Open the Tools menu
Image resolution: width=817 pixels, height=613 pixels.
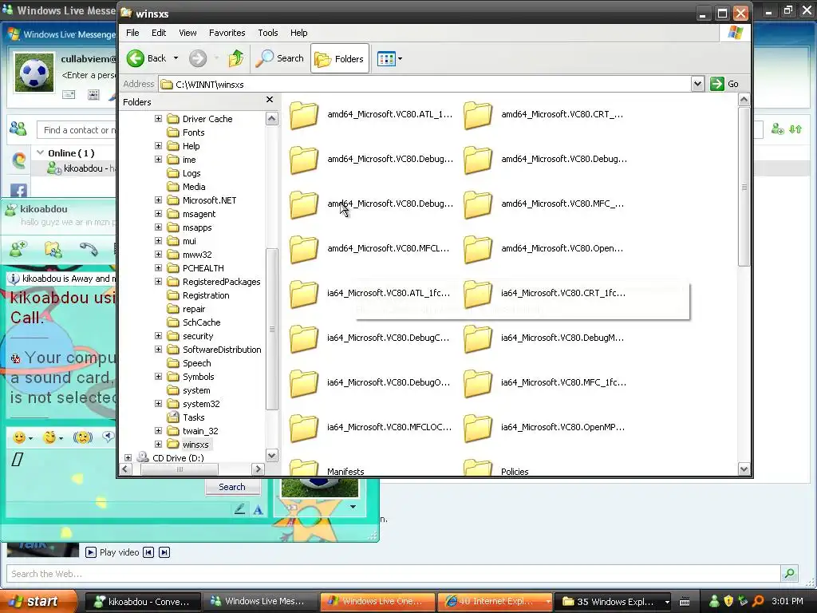click(268, 33)
